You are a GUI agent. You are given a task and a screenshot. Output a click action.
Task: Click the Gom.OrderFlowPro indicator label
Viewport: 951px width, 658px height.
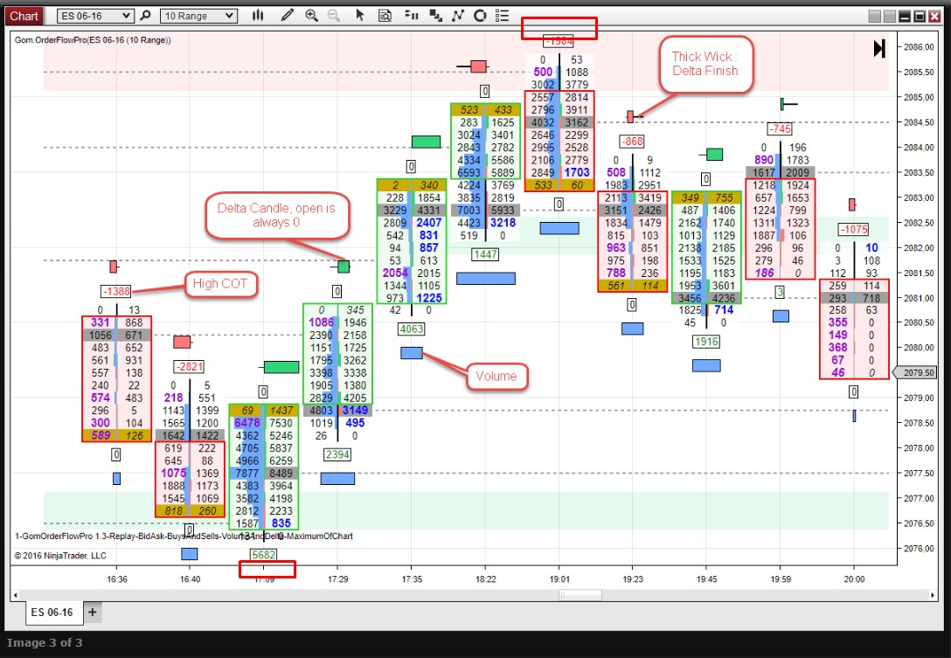93,40
